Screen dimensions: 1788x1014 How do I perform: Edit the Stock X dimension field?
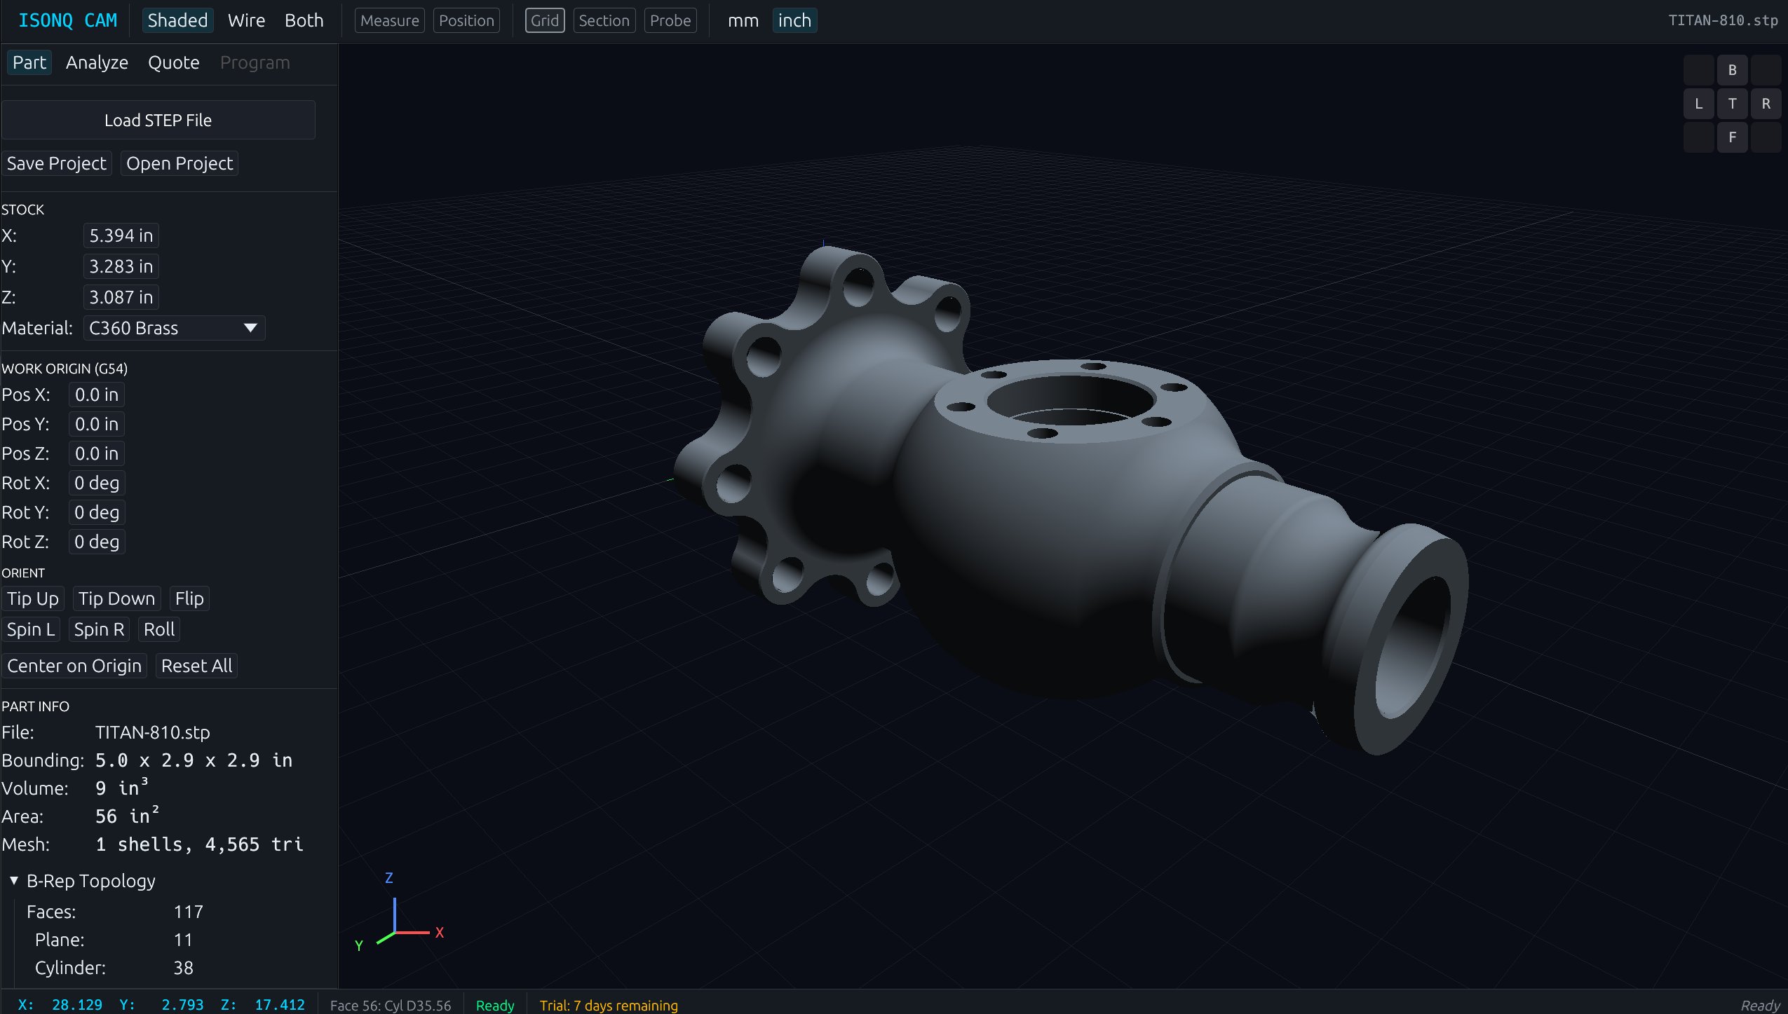click(x=120, y=235)
